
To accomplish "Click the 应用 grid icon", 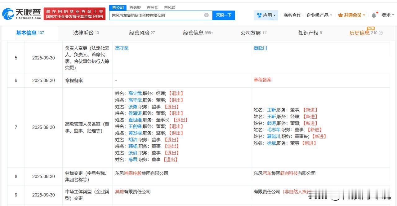I will tap(259, 15).
